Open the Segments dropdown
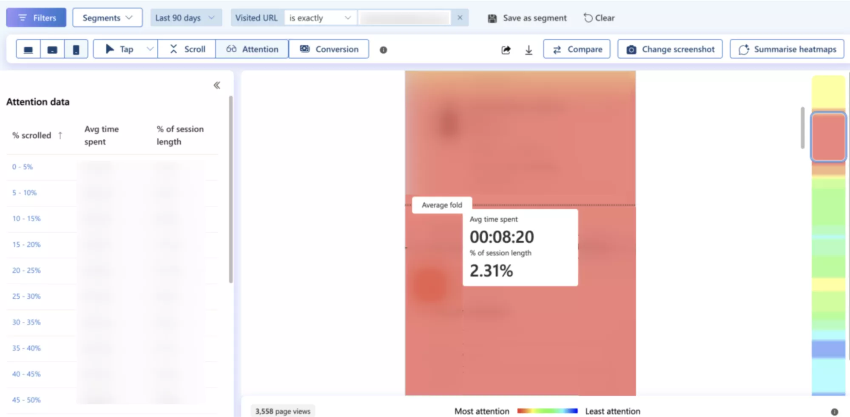The image size is (850, 417). click(107, 18)
